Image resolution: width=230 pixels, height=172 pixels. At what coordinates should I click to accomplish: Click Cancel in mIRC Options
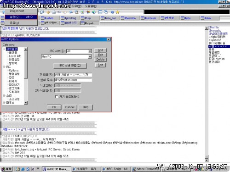(x=70, y=107)
